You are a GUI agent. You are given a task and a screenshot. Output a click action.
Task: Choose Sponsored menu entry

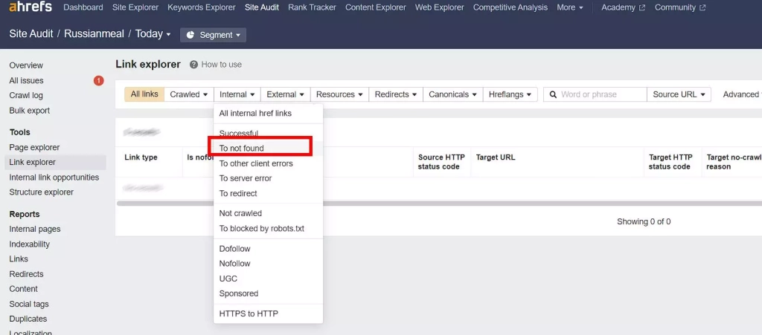268,294
